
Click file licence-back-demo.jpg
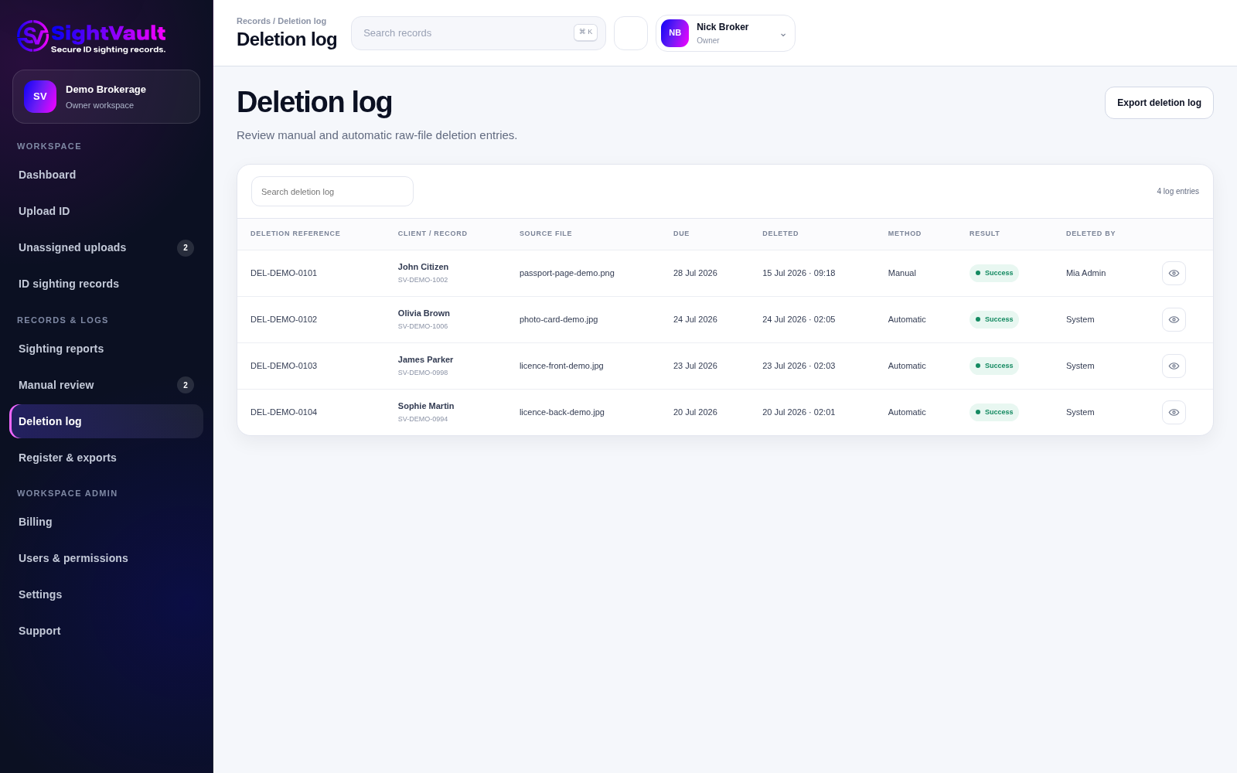[562, 412]
